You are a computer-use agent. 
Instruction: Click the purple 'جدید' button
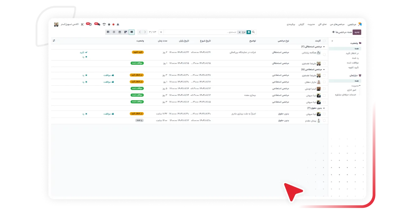point(357,32)
